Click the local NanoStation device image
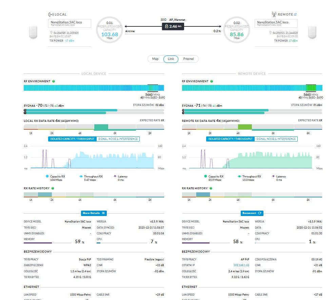 33,32
